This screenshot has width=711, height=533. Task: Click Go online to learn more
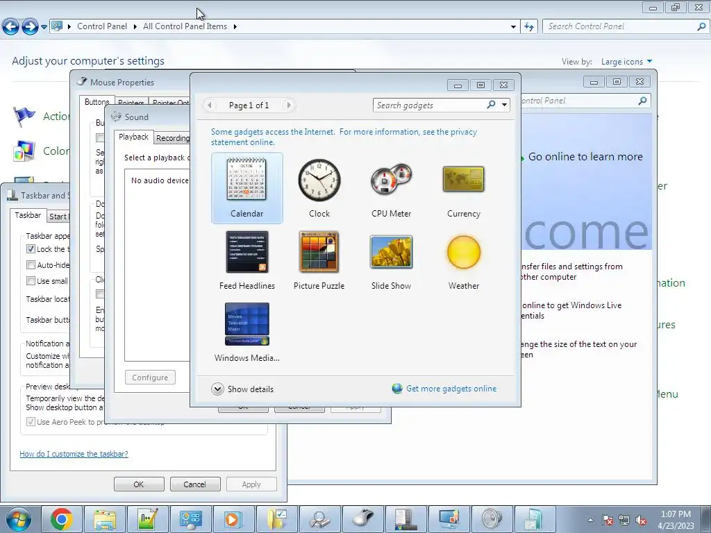tap(585, 157)
